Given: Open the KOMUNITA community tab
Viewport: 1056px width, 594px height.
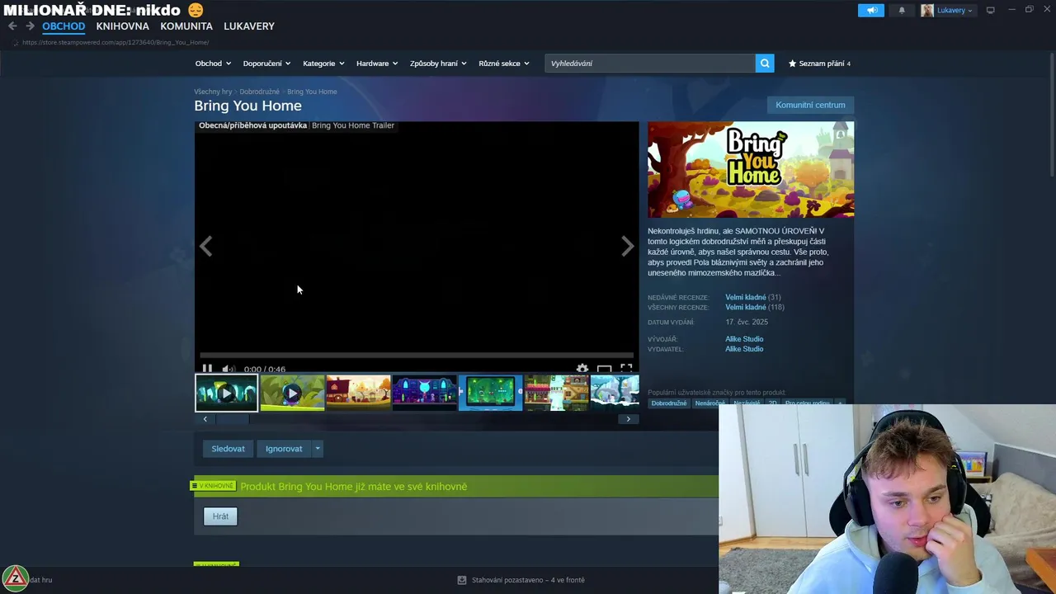Looking at the screenshot, I should pyautogui.click(x=186, y=26).
